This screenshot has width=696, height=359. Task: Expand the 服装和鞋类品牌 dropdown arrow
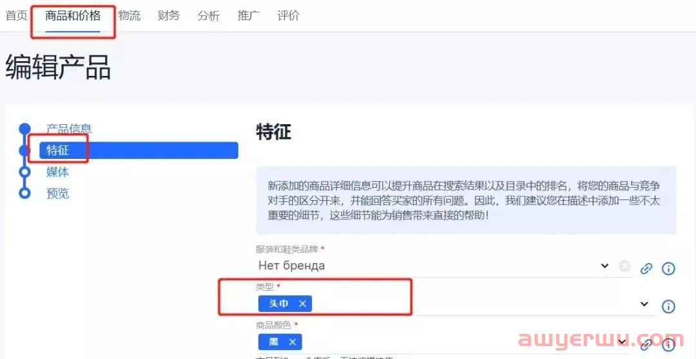point(604,266)
